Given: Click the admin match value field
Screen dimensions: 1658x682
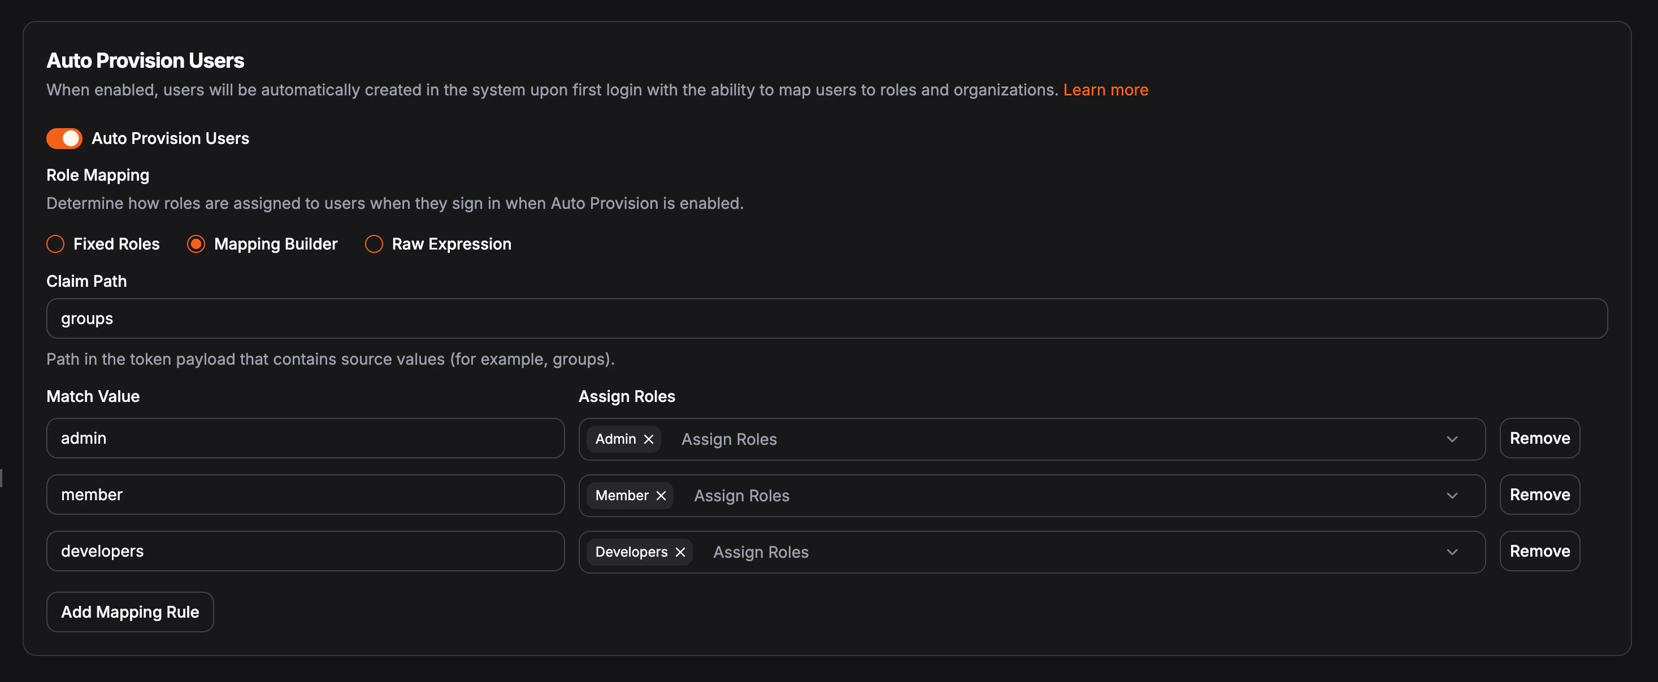Looking at the screenshot, I should 305,438.
